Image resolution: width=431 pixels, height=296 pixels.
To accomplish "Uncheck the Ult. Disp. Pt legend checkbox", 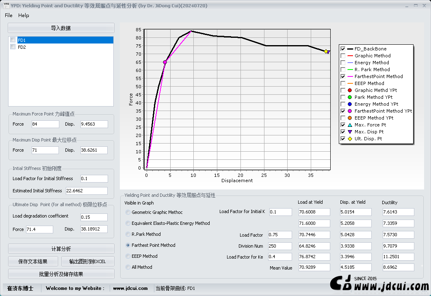I will [343, 139].
